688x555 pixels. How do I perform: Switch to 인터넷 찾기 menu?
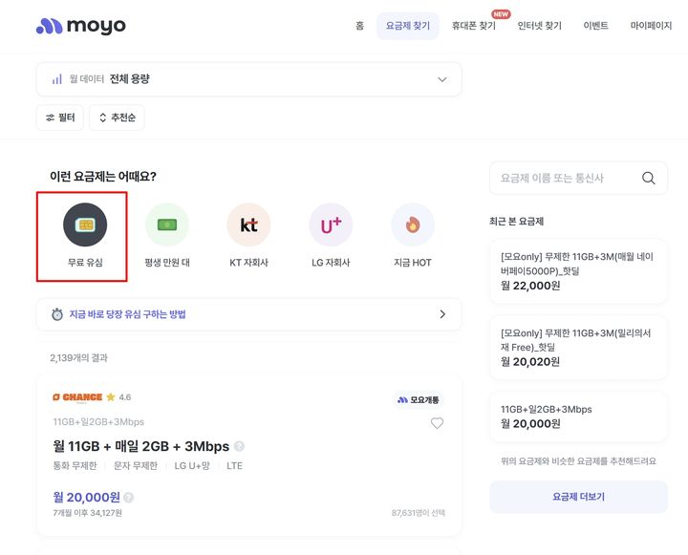pos(539,26)
